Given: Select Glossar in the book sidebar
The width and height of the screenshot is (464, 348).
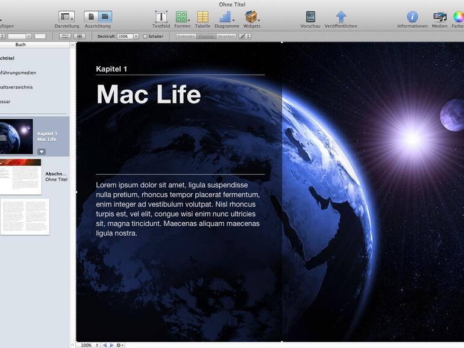Looking at the screenshot, I should (x=5, y=102).
